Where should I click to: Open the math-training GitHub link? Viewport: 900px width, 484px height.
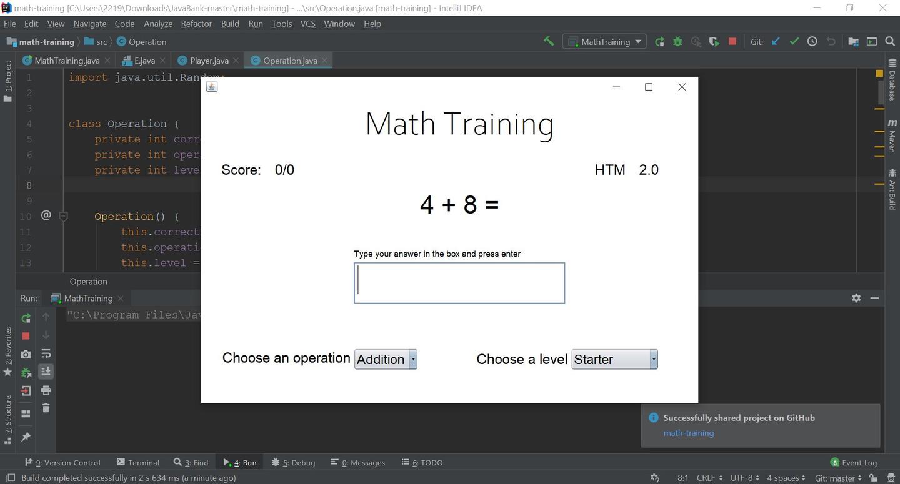(x=688, y=433)
